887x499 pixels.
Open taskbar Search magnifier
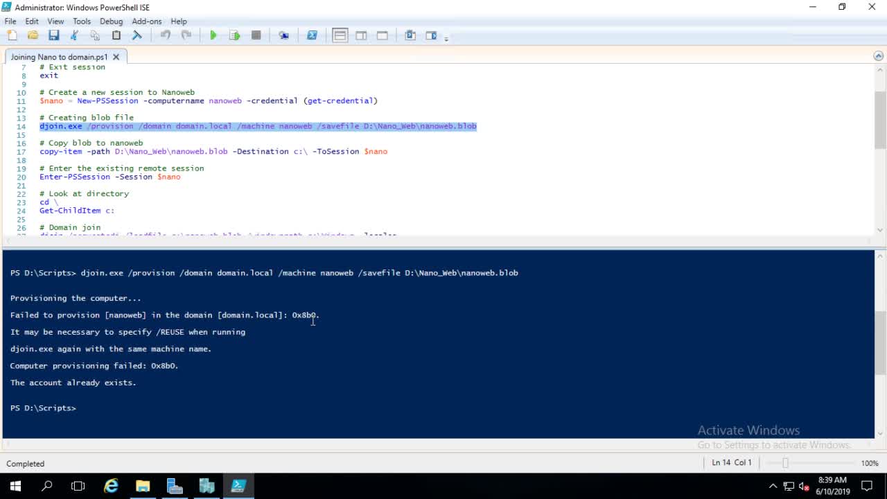47,486
